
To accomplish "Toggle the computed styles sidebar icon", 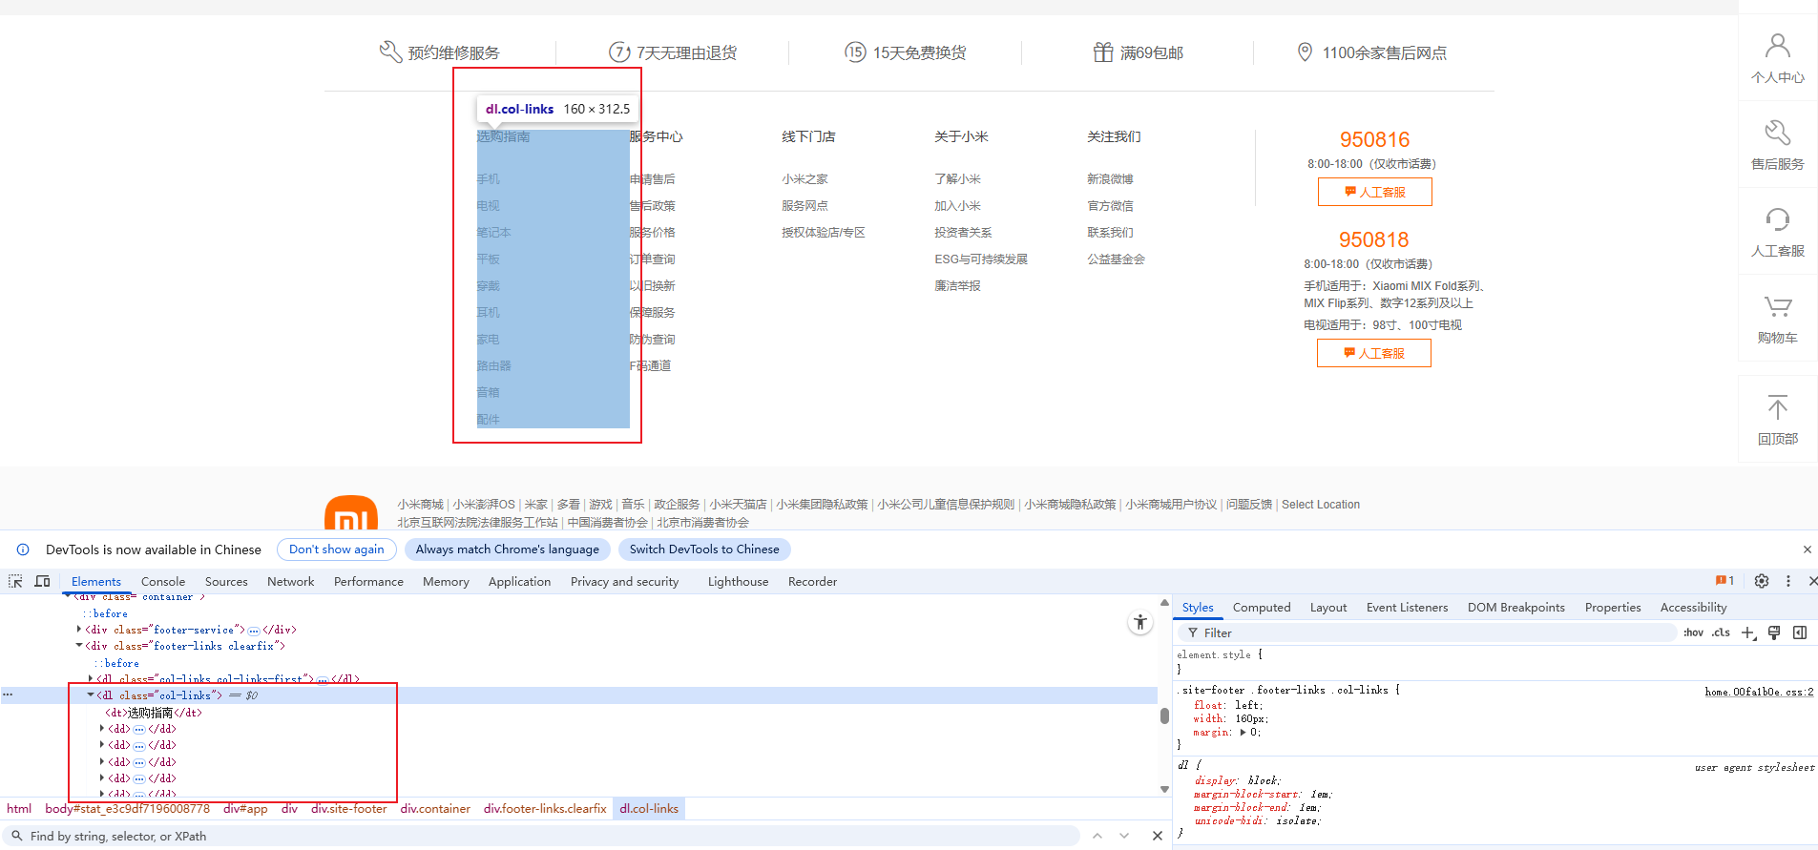I will tap(1800, 632).
